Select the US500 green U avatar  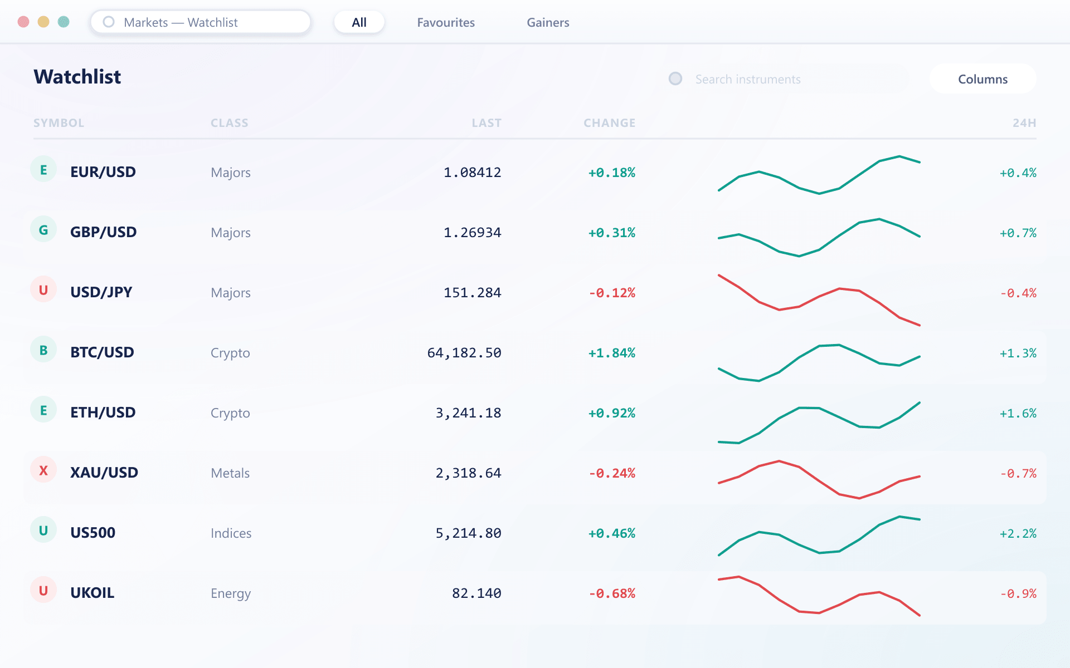[43, 530]
